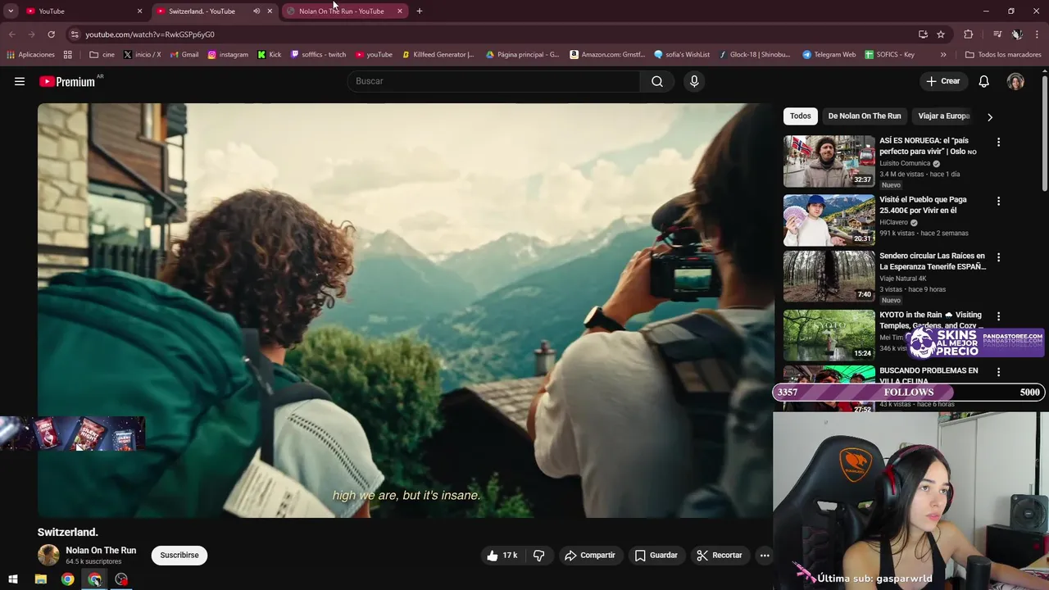The height and width of the screenshot is (590, 1049).
Task: Open the KYOTO in the Rain thumbnail
Action: [829, 334]
